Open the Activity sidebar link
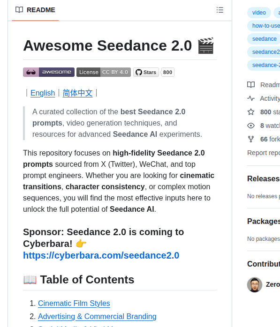The image size is (280, 327). [270, 98]
